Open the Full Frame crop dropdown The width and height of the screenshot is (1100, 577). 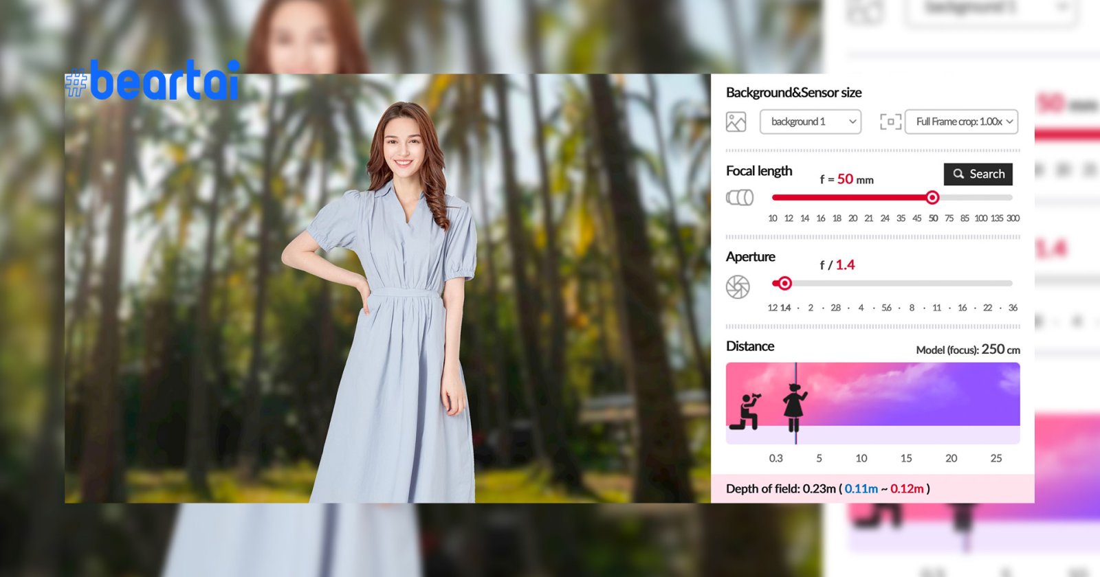tap(961, 122)
